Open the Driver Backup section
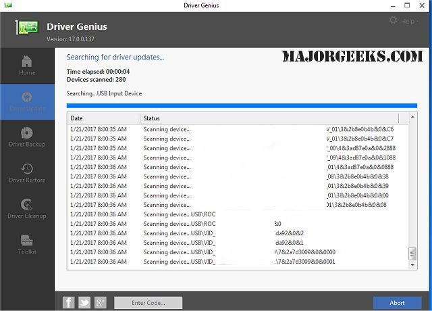The height and width of the screenshot is (311, 432). [27, 139]
